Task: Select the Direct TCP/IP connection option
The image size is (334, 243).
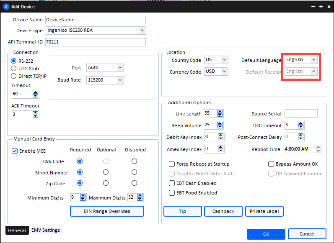Action: (14, 76)
